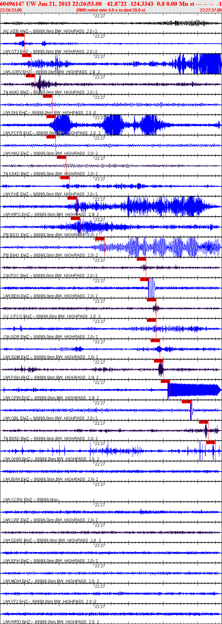Select the red pick marker on UW.WA2 trace
The height and width of the screenshot is (624, 222).
tap(51, 137)
